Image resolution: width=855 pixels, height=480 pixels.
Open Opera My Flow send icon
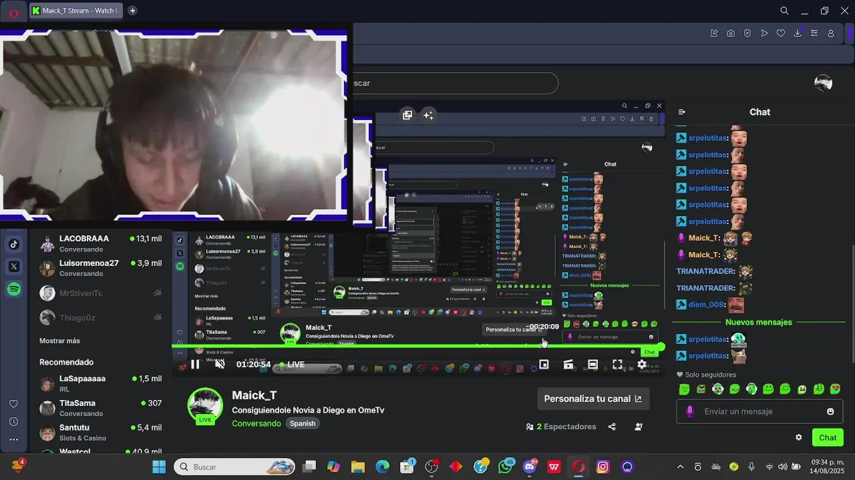(x=764, y=33)
